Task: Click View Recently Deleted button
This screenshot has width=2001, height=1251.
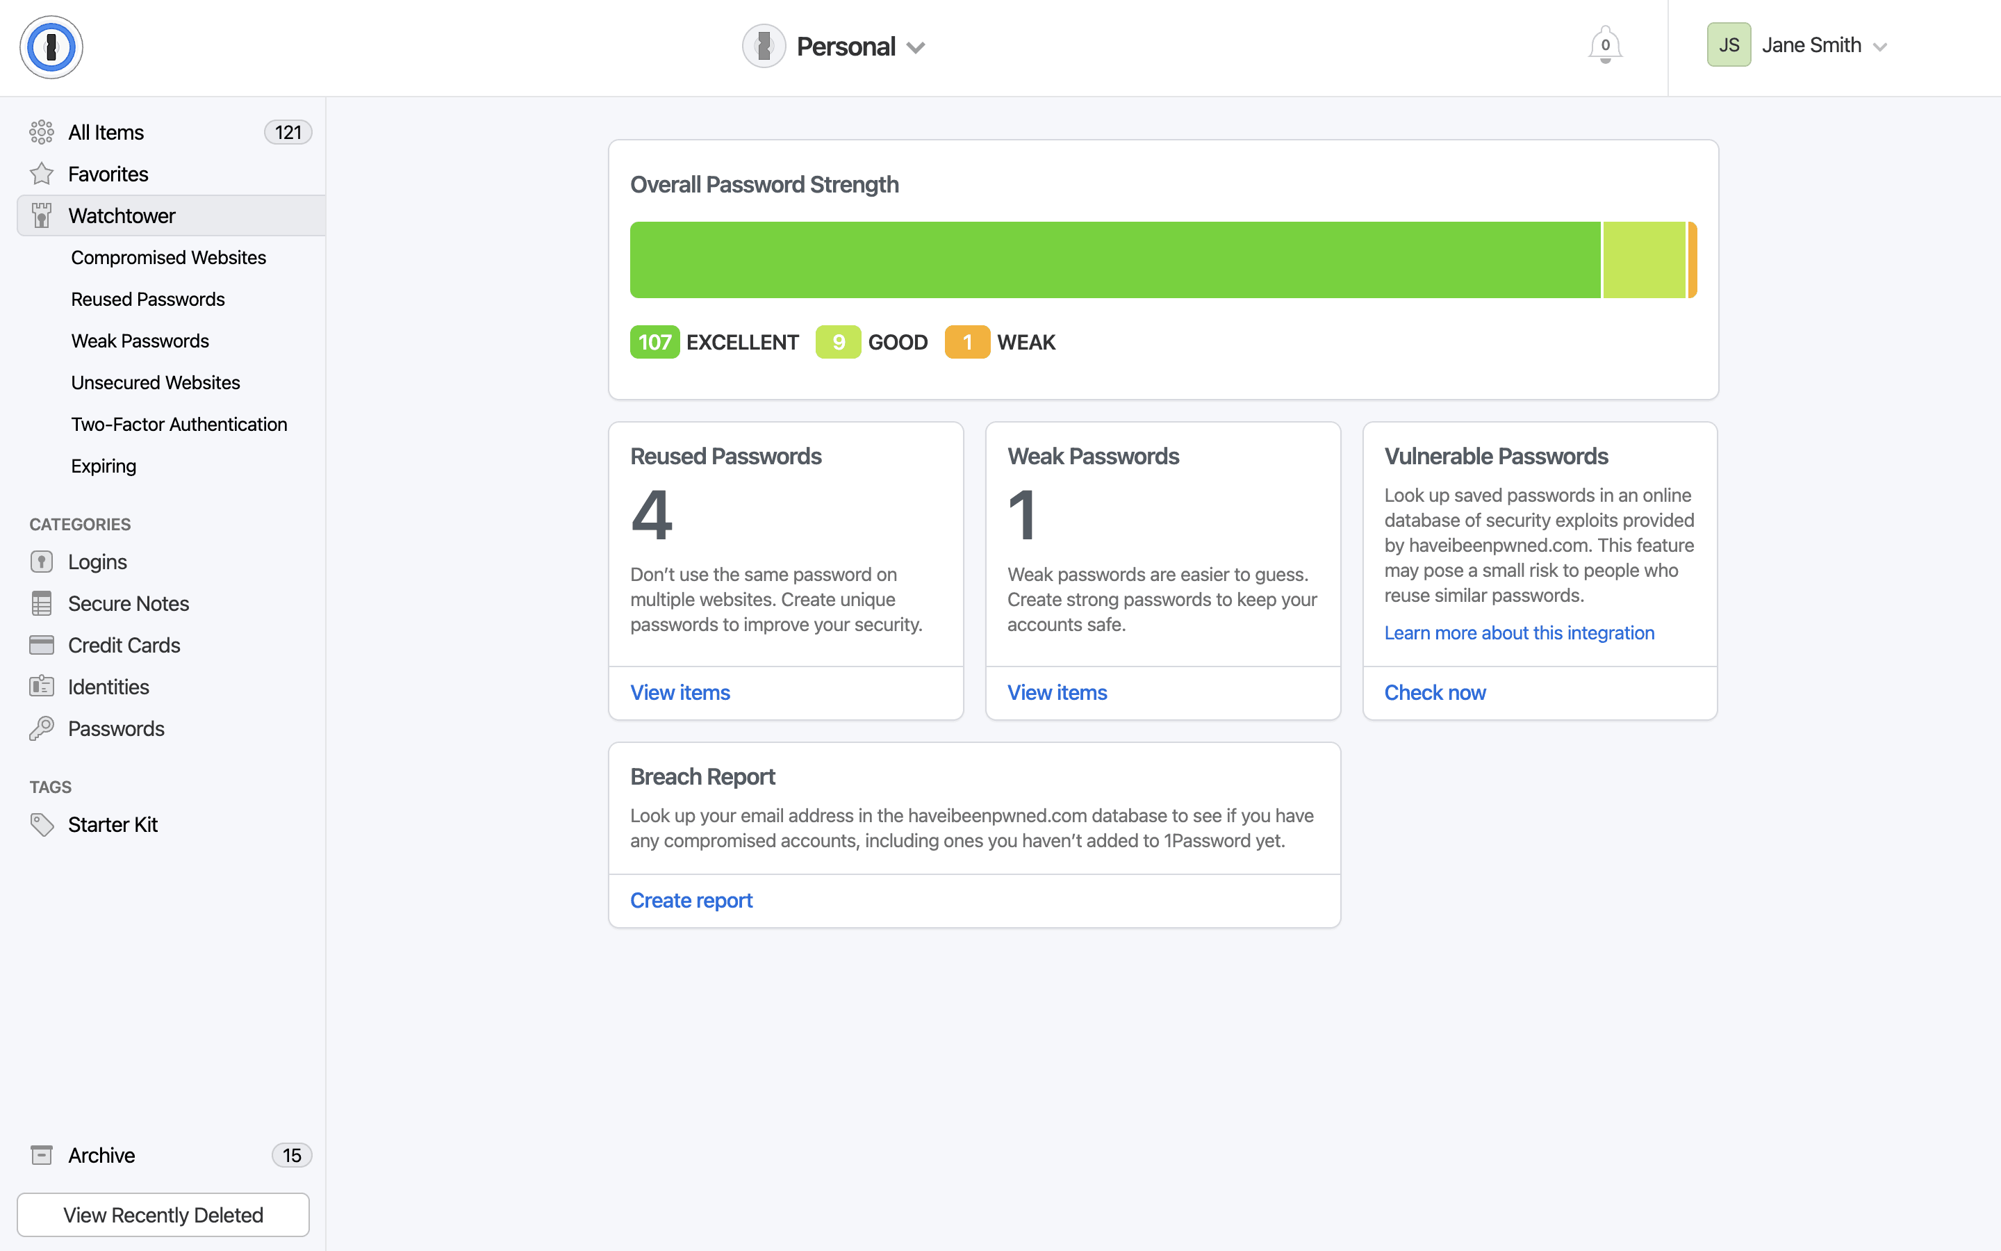Action: pos(163,1213)
